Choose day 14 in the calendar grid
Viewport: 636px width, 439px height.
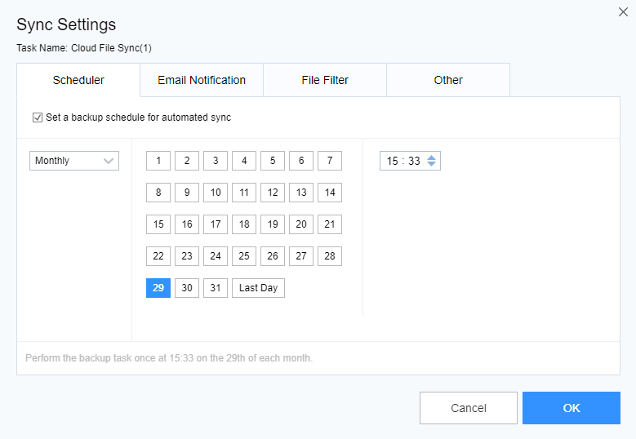click(x=330, y=193)
